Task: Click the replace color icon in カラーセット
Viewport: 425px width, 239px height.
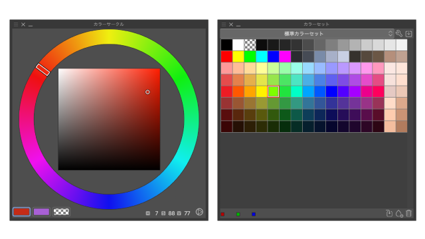Action: [x=389, y=214]
